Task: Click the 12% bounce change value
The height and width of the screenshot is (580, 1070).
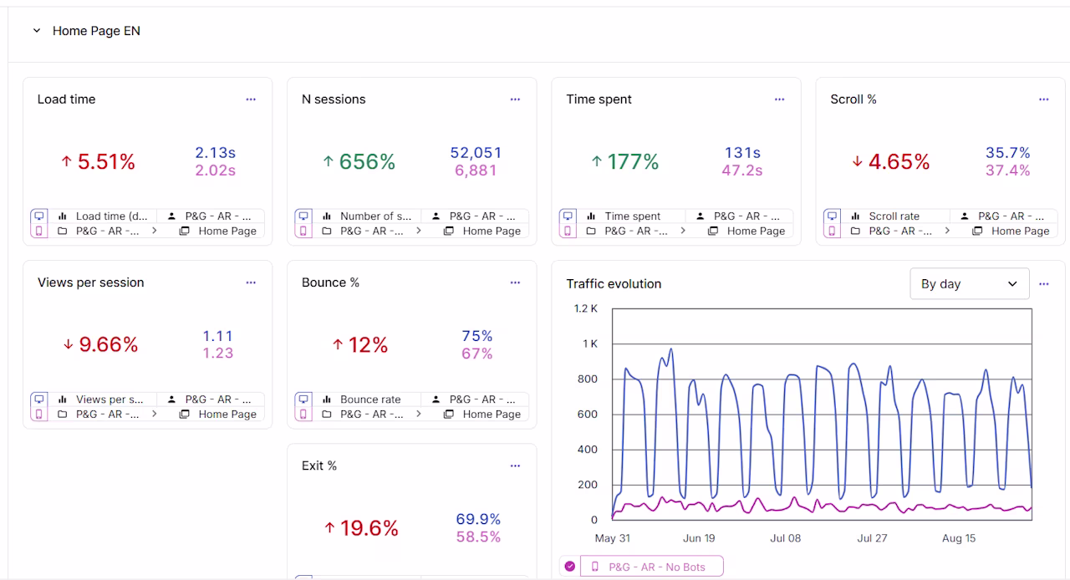Action: (369, 344)
